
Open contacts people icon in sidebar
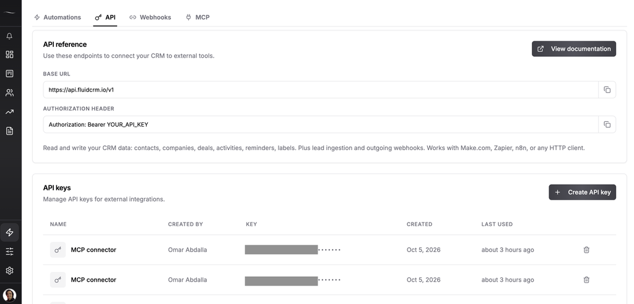pos(9,93)
